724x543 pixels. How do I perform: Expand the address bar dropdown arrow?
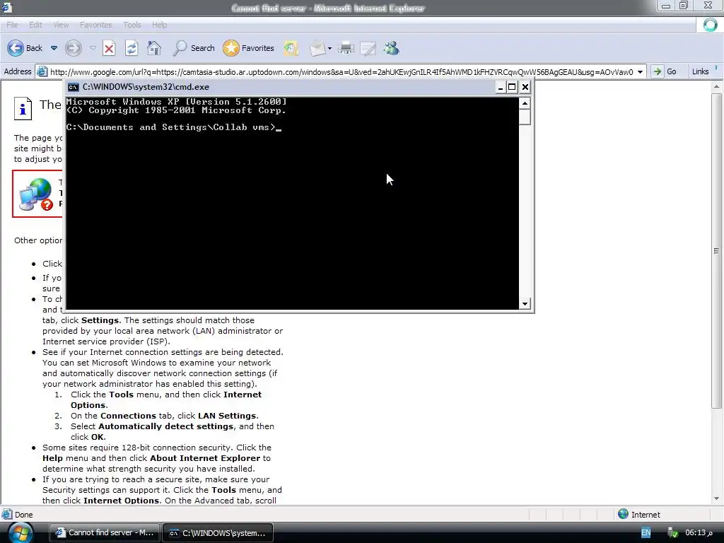(640, 72)
